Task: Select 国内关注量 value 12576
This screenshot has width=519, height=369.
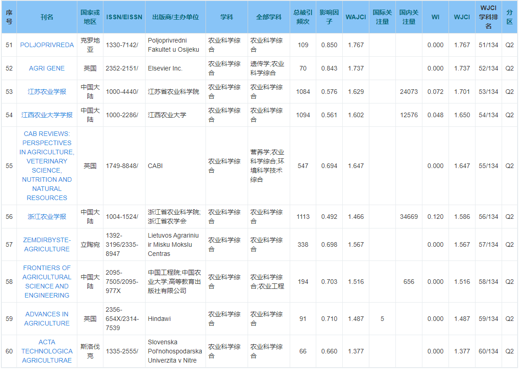Action: pos(409,115)
